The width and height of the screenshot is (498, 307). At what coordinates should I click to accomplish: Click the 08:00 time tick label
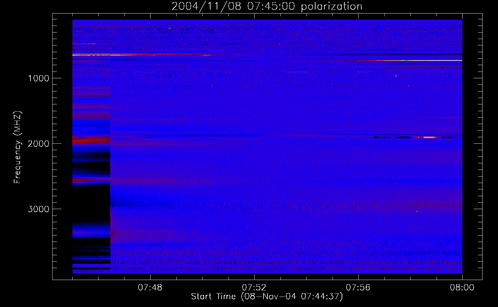click(462, 288)
